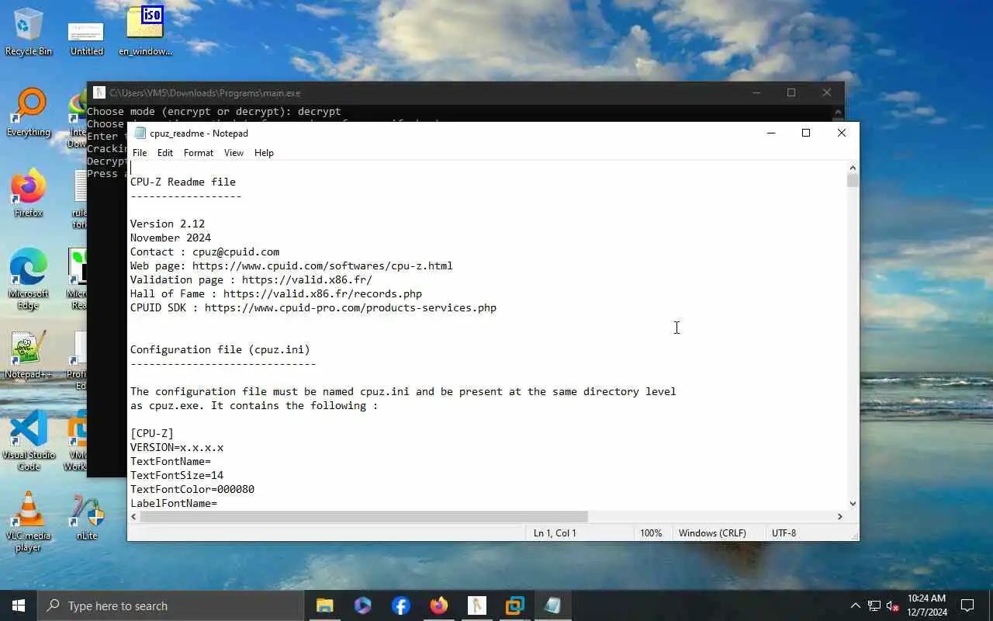This screenshot has height=621, width=993.
Task: Click the 'CPU-Z Readme file' heading
Action: pos(183,182)
